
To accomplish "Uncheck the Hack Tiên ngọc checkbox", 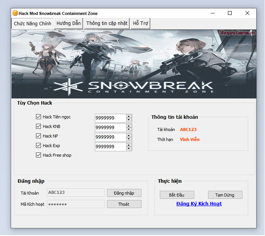I will click(x=38, y=116).
